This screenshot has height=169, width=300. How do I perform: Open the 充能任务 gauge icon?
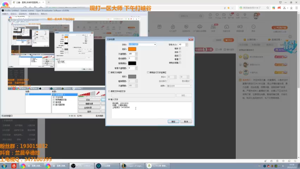(226, 27)
